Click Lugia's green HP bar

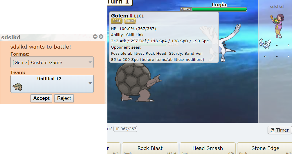click(x=219, y=9)
